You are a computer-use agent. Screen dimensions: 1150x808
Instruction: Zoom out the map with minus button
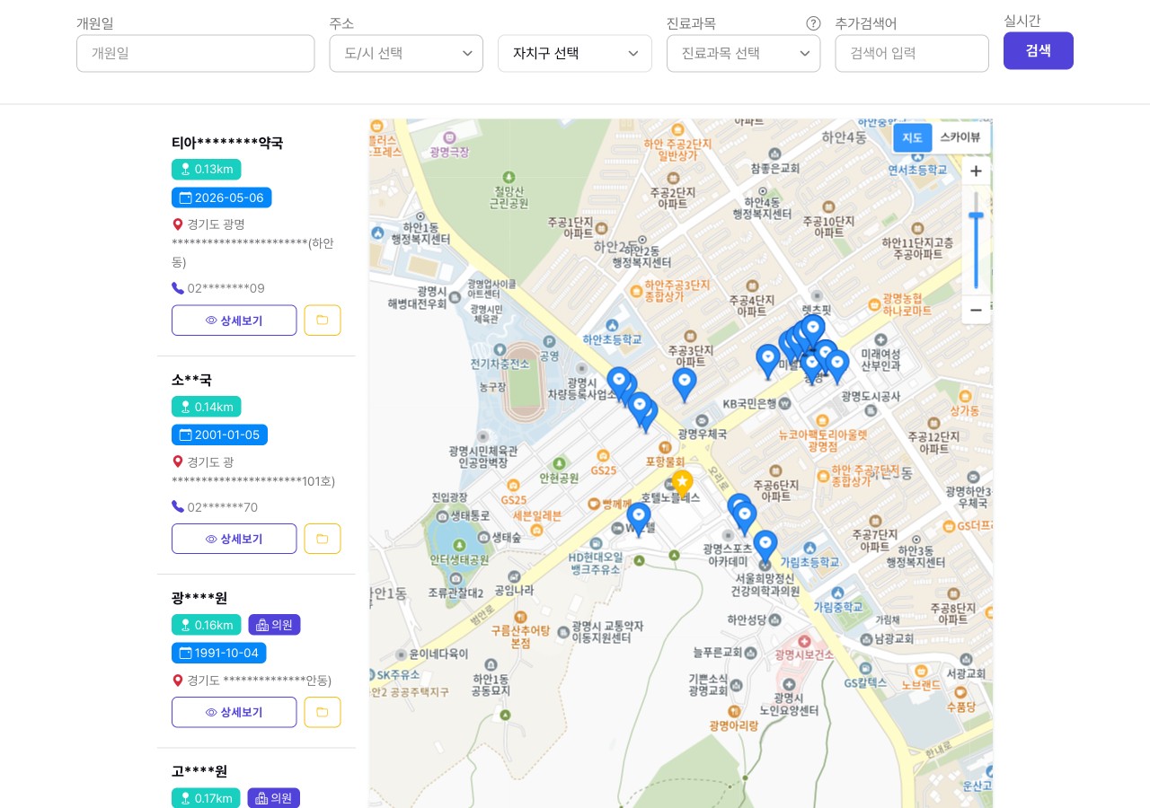(x=976, y=310)
